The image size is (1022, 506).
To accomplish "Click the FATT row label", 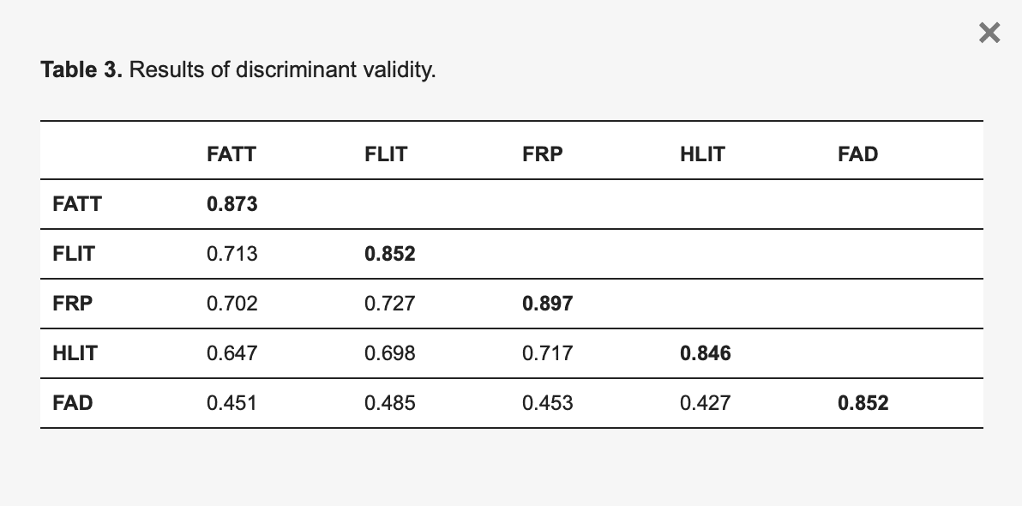I will click(x=76, y=204).
